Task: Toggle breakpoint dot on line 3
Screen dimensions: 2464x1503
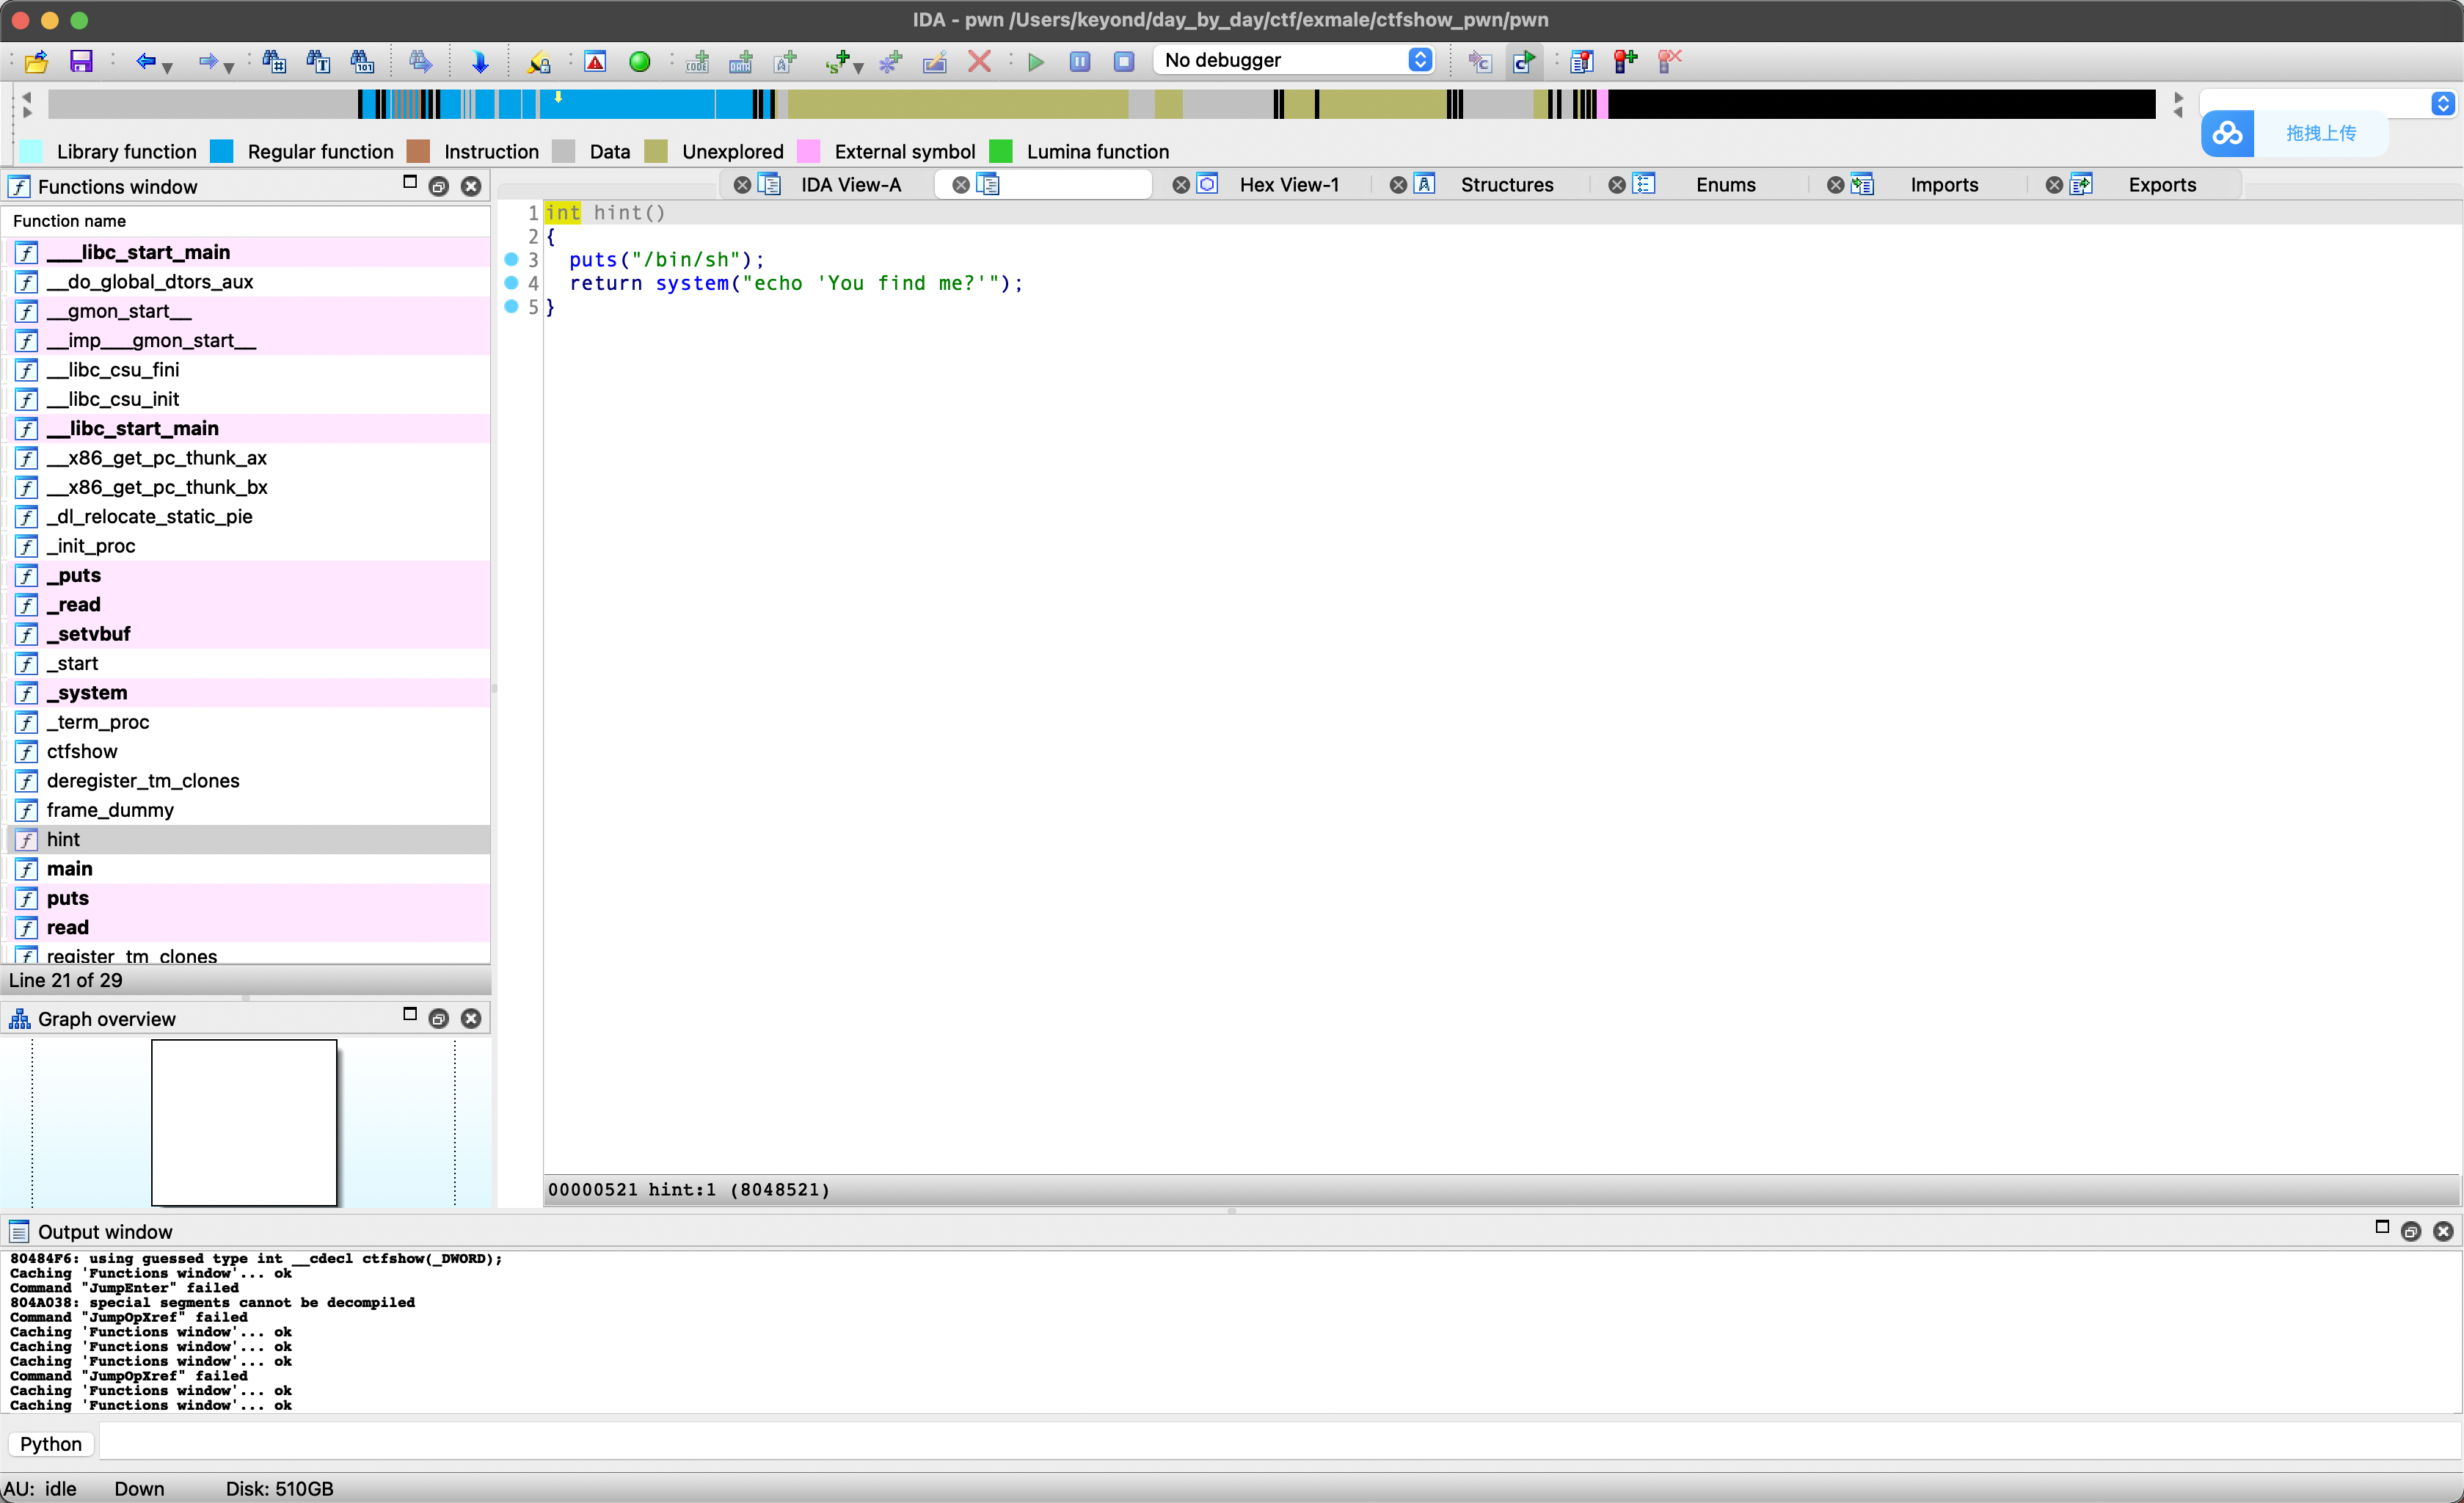Action: 511,259
